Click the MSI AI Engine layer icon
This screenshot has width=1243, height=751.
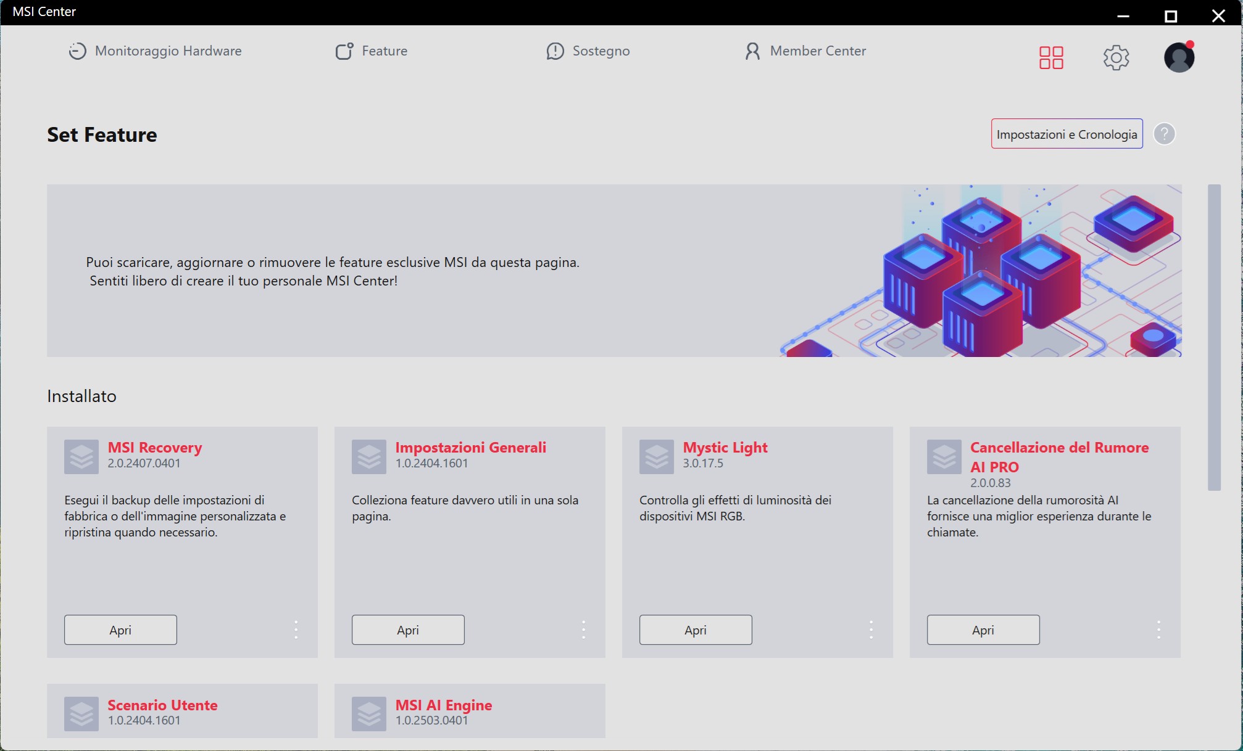pos(369,714)
